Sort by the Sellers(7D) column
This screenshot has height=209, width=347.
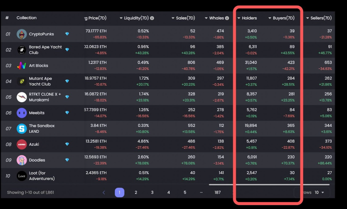click(319, 18)
